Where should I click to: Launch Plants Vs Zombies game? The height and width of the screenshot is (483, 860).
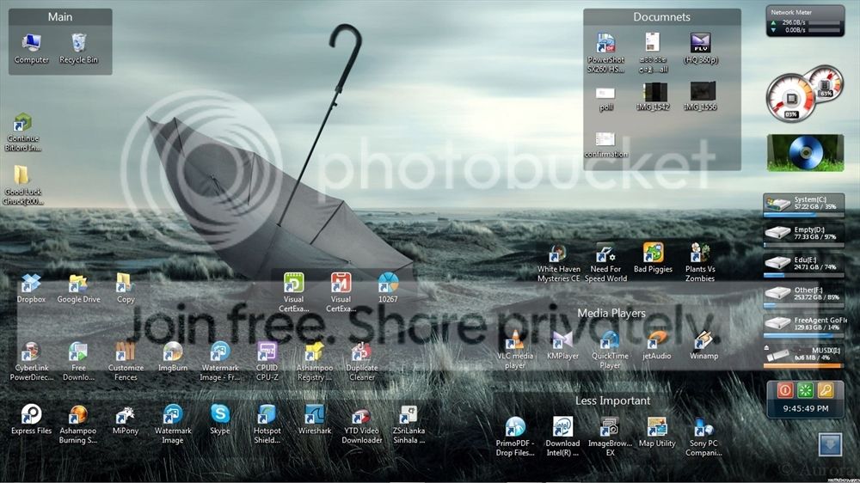click(x=700, y=263)
